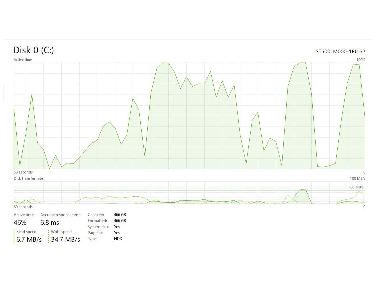Click the 100 MB/s scale label
Screen dimensions: 384x288
(357, 178)
